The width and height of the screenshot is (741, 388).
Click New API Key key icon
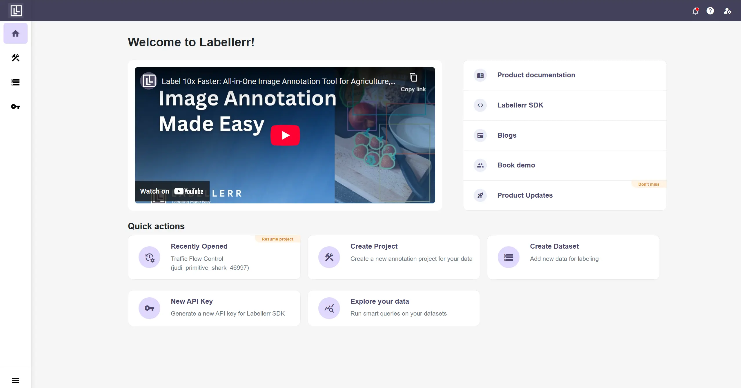point(150,308)
